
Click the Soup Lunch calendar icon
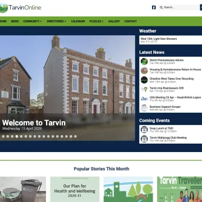[144, 130]
